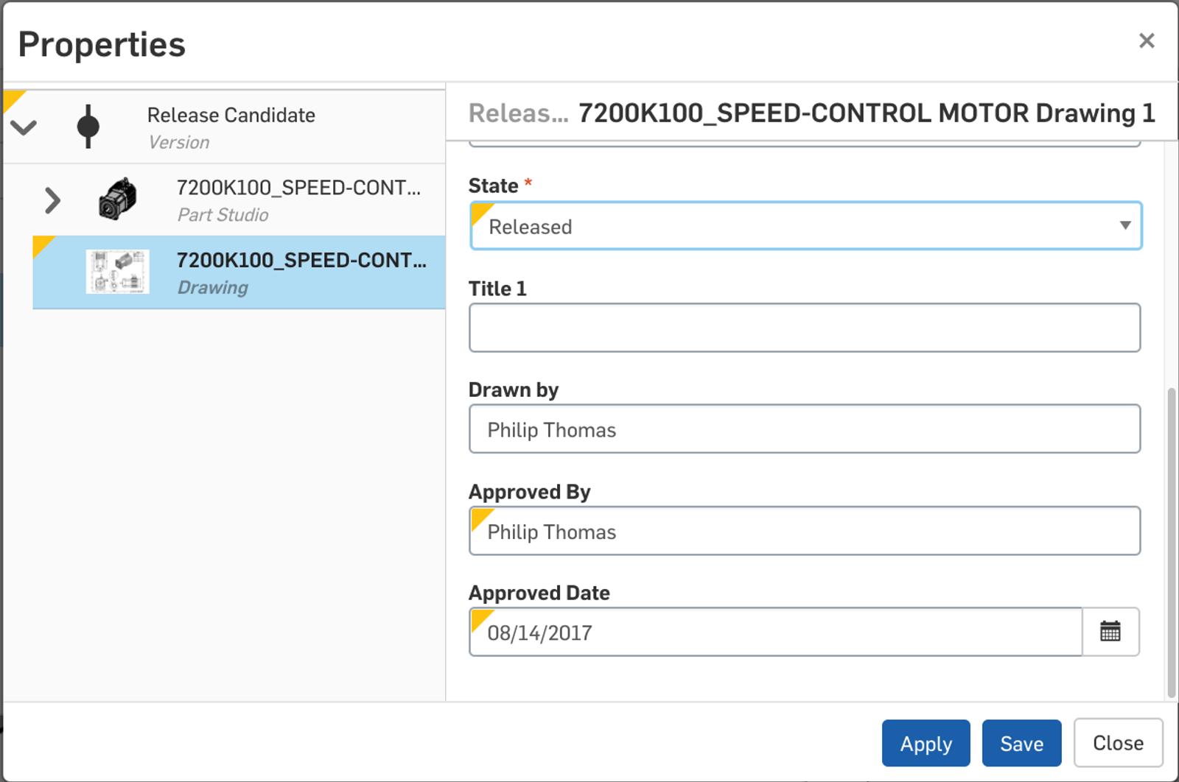Expand the Part Studio tree item
Image resolution: width=1179 pixels, height=782 pixels.
(52, 200)
